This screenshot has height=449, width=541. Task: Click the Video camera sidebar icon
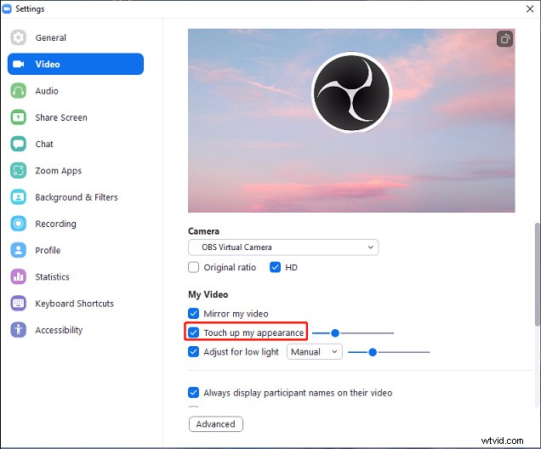(x=18, y=64)
